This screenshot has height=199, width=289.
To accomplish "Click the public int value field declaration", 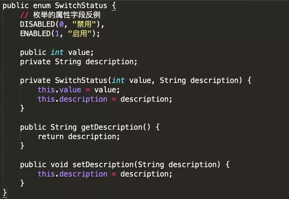I will (x=56, y=52).
